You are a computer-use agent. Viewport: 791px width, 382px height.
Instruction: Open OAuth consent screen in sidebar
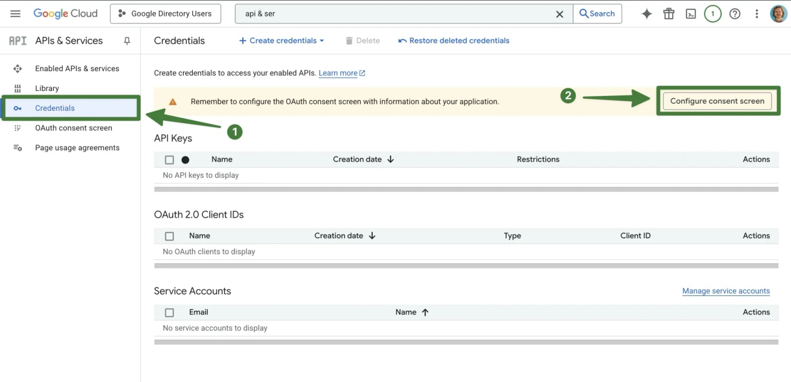[x=74, y=128]
